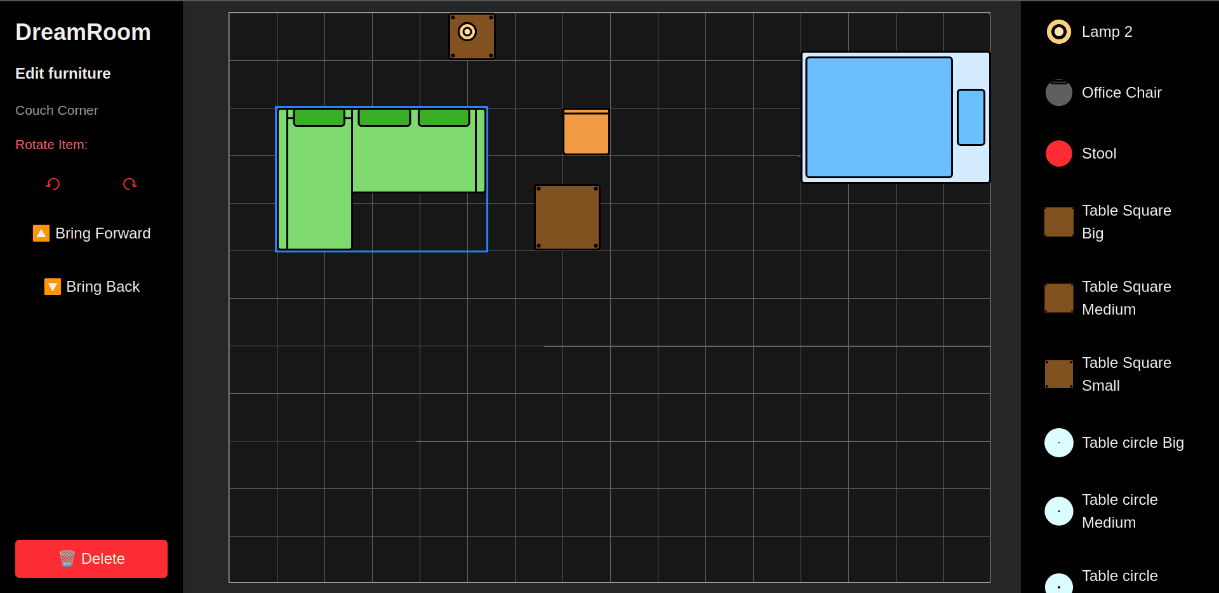
Task: Choose the Table Square Medium icon
Action: (1058, 298)
